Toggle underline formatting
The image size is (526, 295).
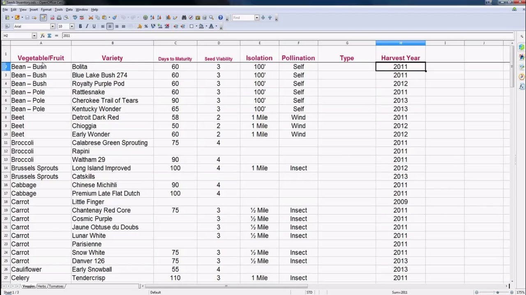94,26
